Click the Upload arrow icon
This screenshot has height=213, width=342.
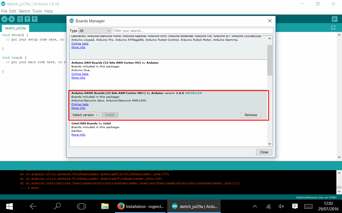[x=11, y=19]
